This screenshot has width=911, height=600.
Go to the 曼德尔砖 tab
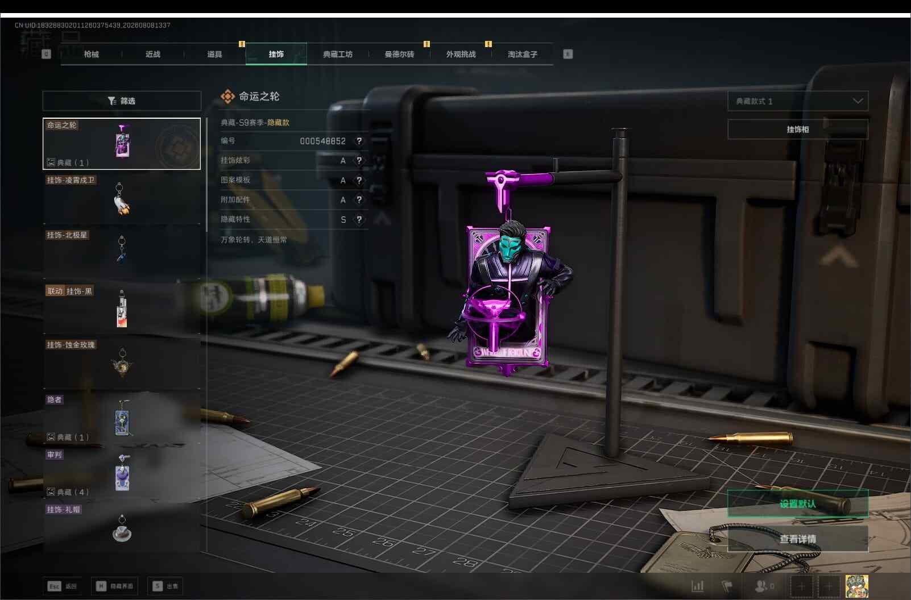coord(399,54)
